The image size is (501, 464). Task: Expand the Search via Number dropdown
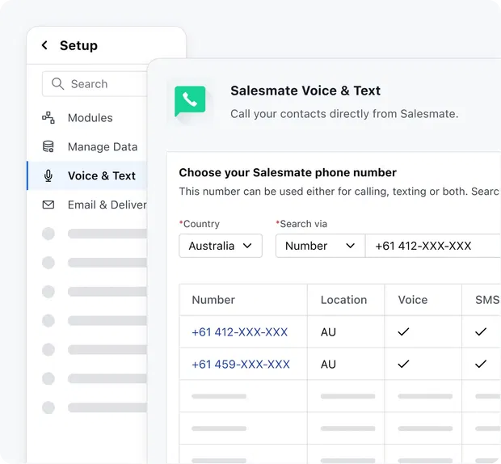pos(320,246)
